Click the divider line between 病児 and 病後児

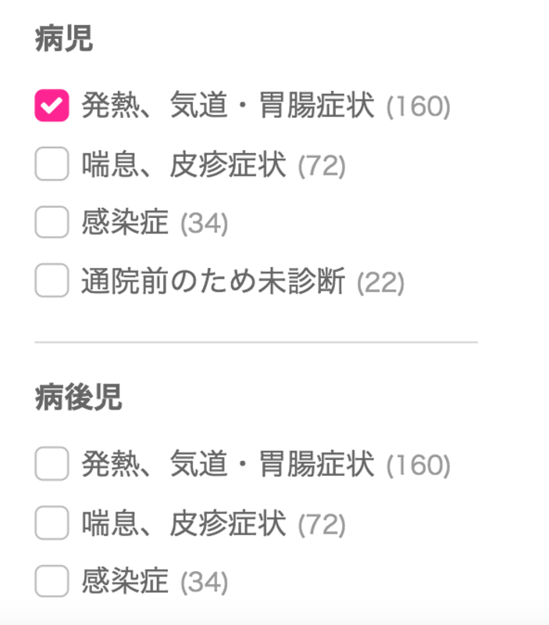coord(258,341)
